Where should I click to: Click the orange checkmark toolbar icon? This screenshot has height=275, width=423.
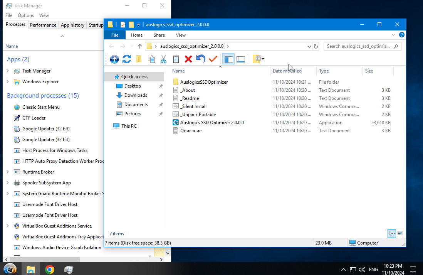213,59
